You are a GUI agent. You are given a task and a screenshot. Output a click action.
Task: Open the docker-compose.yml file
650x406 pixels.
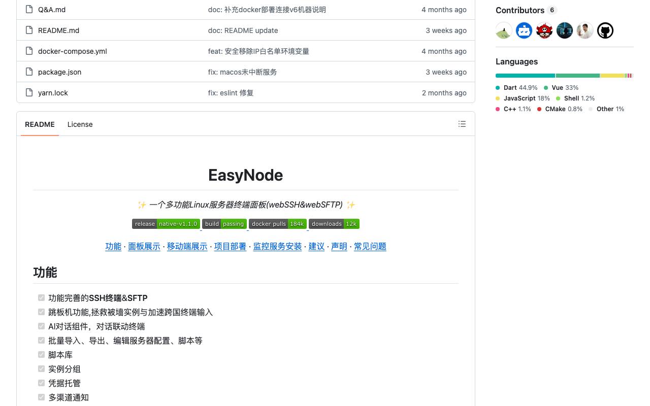[73, 51]
